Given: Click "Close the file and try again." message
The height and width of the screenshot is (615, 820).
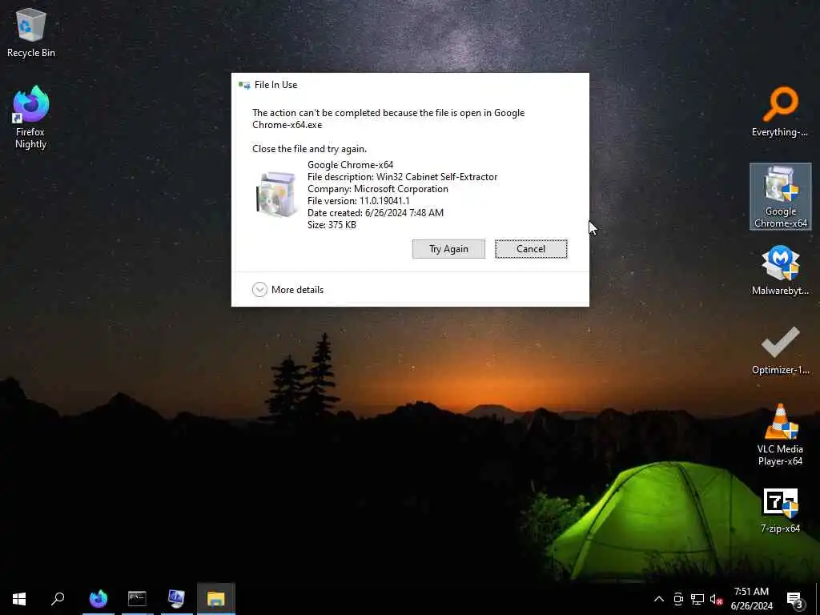Looking at the screenshot, I should point(310,149).
